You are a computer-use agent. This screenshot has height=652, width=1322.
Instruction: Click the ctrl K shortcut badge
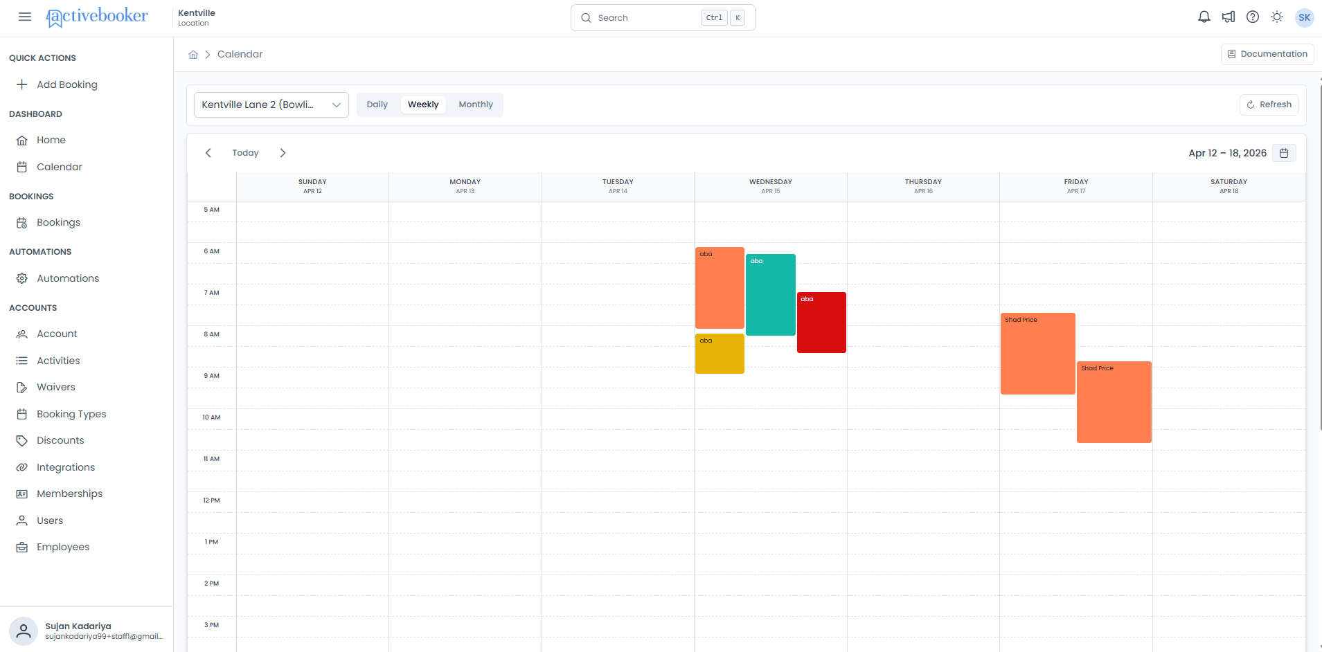pyautogui.click(x=723, y=18)
